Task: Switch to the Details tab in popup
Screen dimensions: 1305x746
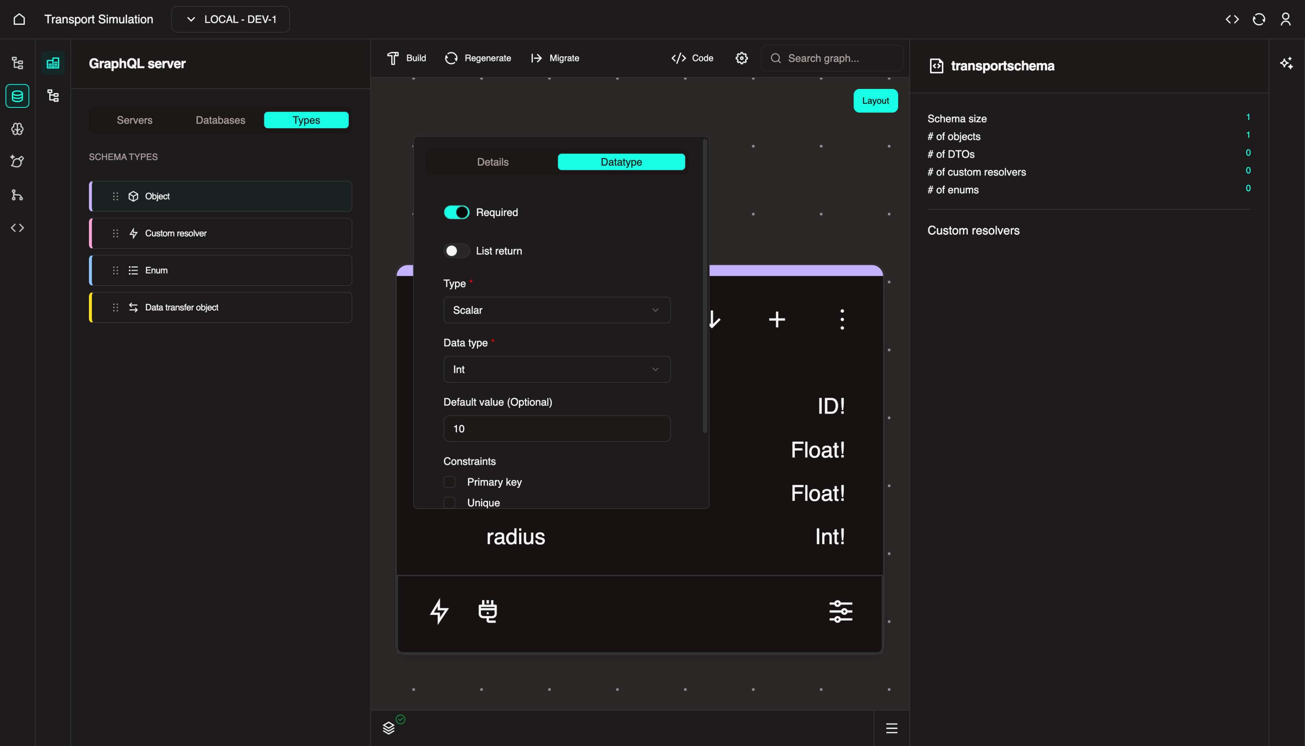Action: coord(493,162)
